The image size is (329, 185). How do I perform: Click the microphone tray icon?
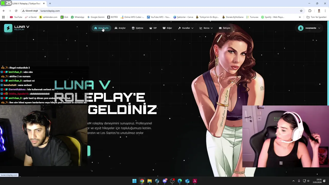299,181
